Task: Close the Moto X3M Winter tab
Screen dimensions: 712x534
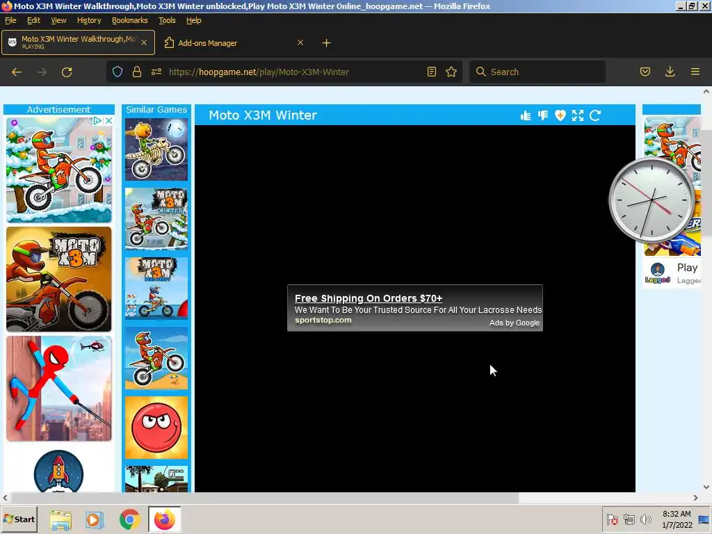Action: pos(144,42)
